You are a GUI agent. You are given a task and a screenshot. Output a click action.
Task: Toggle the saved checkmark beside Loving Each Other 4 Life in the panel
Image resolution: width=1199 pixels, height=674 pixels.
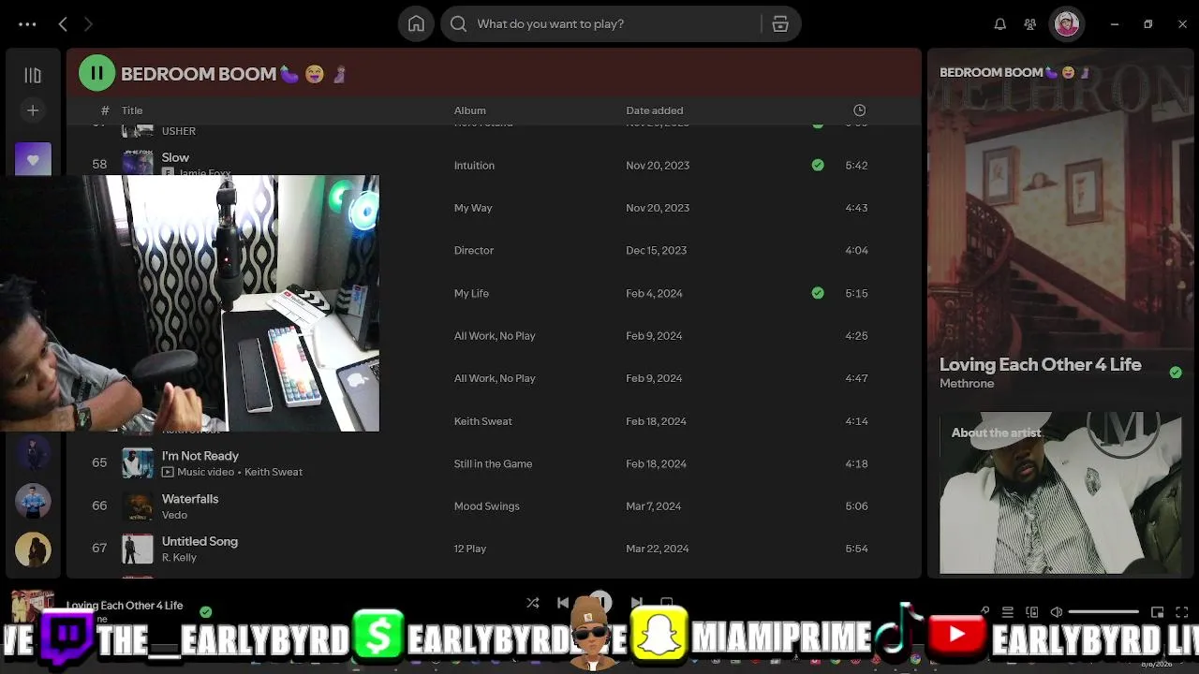(x=1176, y=373)
